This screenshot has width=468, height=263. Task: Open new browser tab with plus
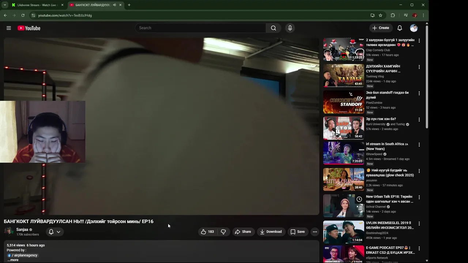[129, 5]
